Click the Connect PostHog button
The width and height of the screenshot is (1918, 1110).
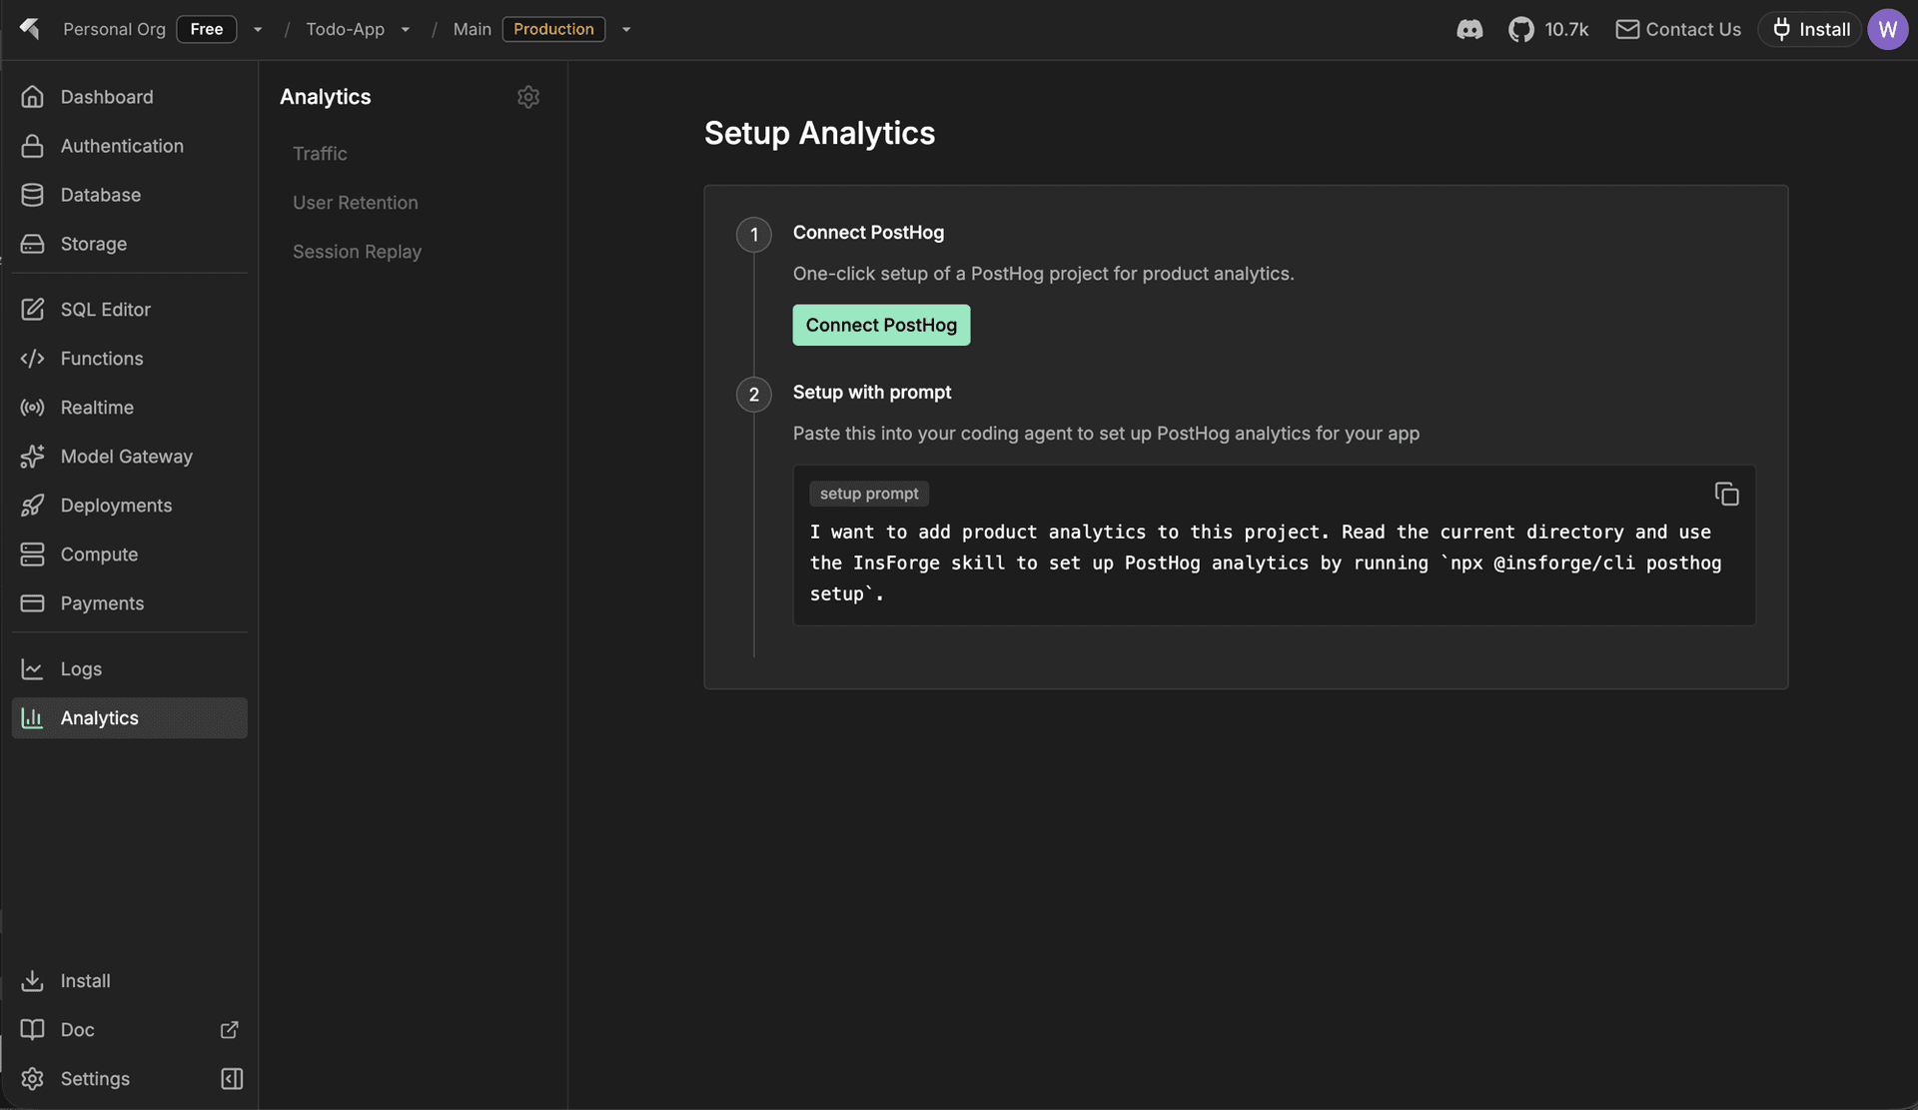881,325
